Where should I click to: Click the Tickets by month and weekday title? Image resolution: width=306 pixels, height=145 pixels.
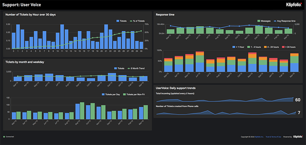coord(25,62)
